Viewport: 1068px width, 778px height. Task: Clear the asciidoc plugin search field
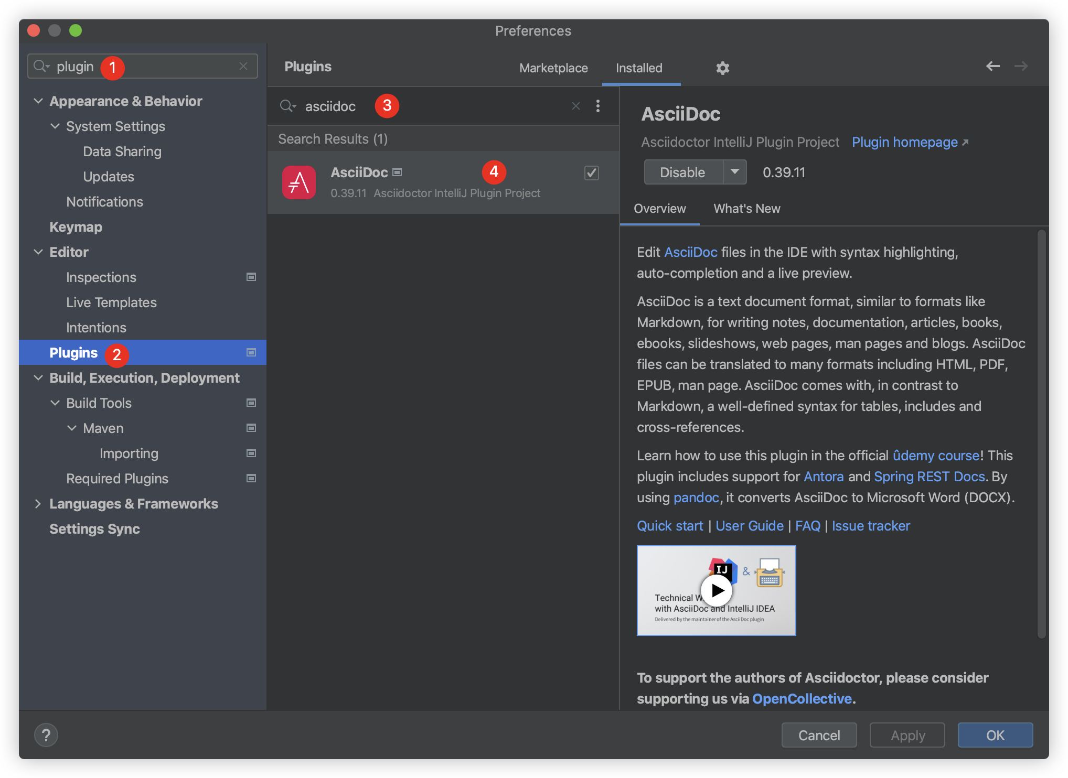pos(575,106)
